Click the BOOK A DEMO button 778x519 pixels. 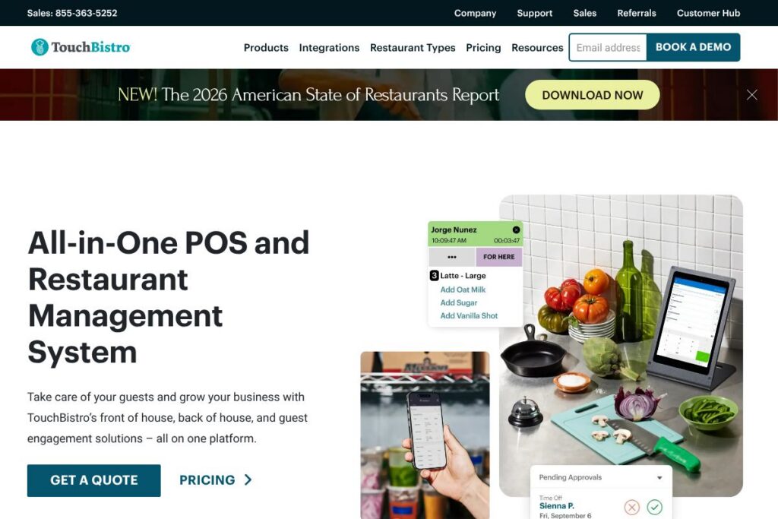click(x=693, y=47)
